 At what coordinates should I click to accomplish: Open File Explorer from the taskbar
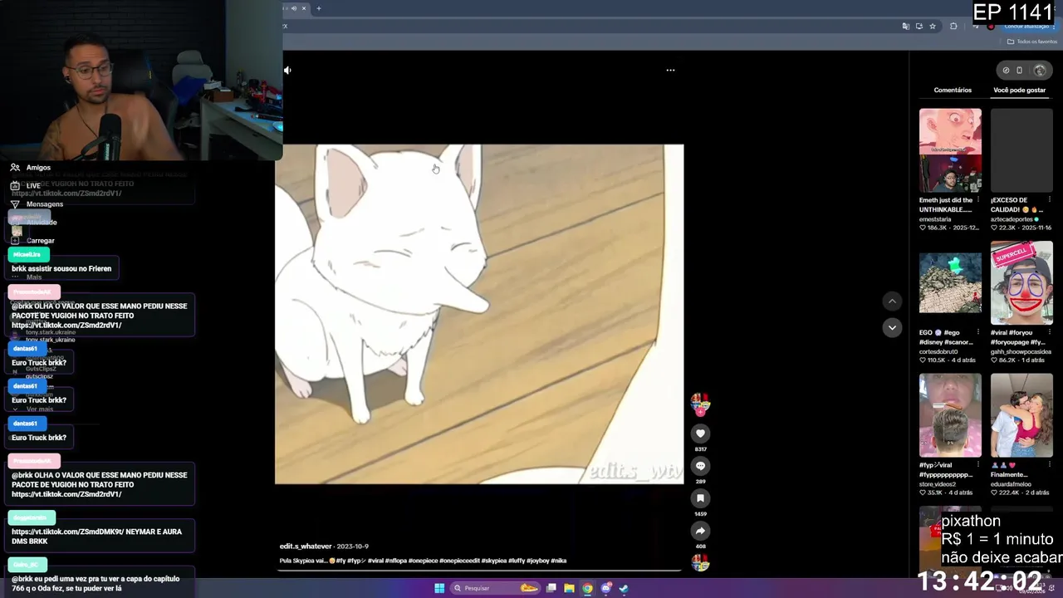tap(569, 588)
